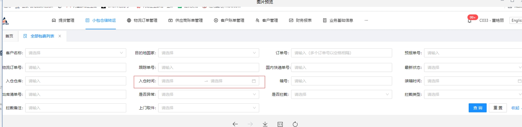Switch to the 首页 tab
Screen dimensions: 522x127
(x=9, y=36)
